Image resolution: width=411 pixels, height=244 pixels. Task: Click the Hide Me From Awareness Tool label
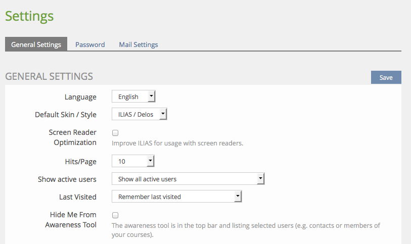point(70,220)
